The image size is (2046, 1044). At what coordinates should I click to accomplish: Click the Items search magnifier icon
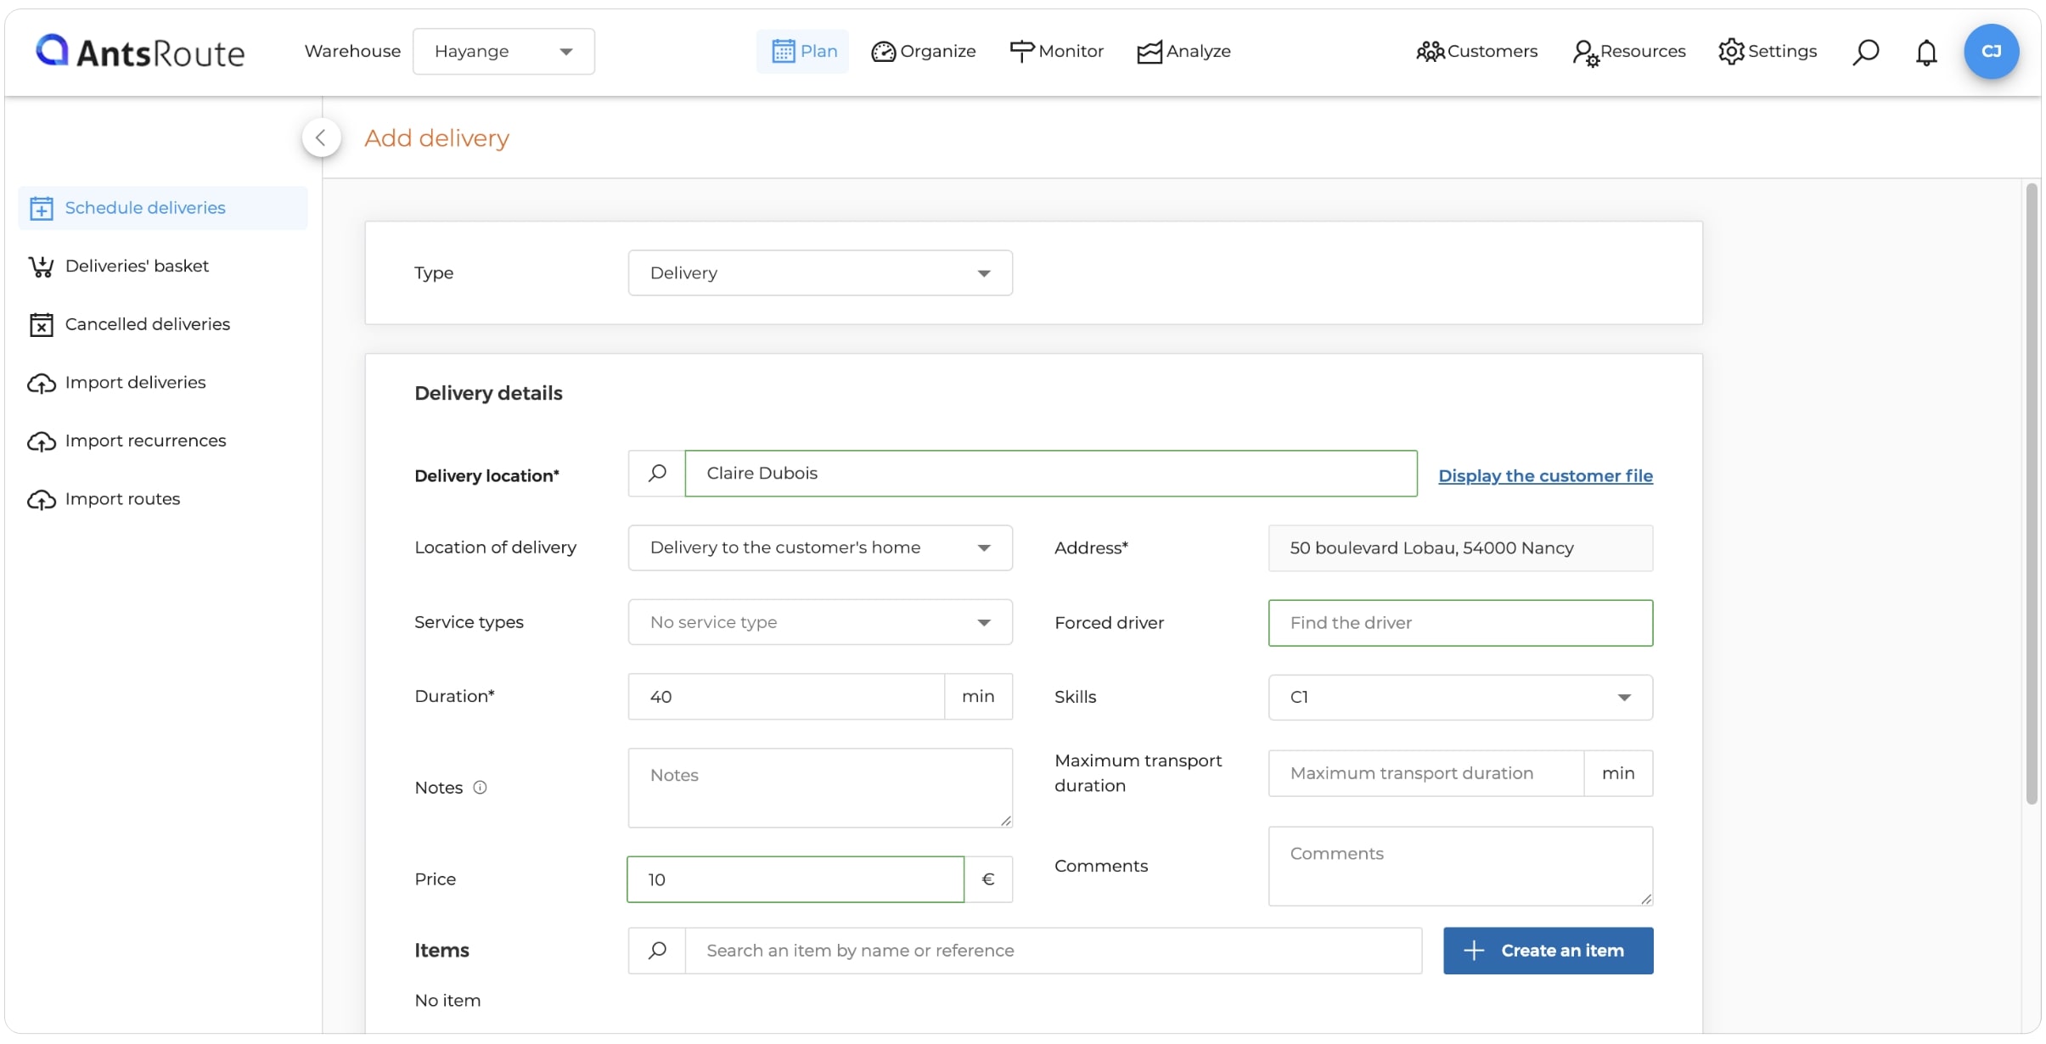[657, 950]
